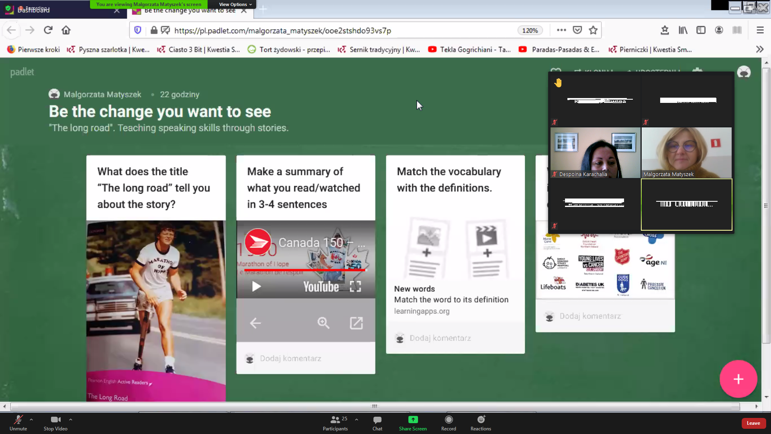Open the View Options dropdown

(x=235, y=4)
